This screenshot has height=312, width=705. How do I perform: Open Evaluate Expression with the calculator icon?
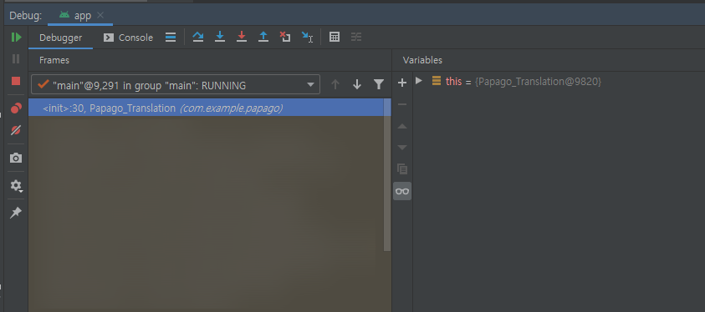tap(335, 38)
